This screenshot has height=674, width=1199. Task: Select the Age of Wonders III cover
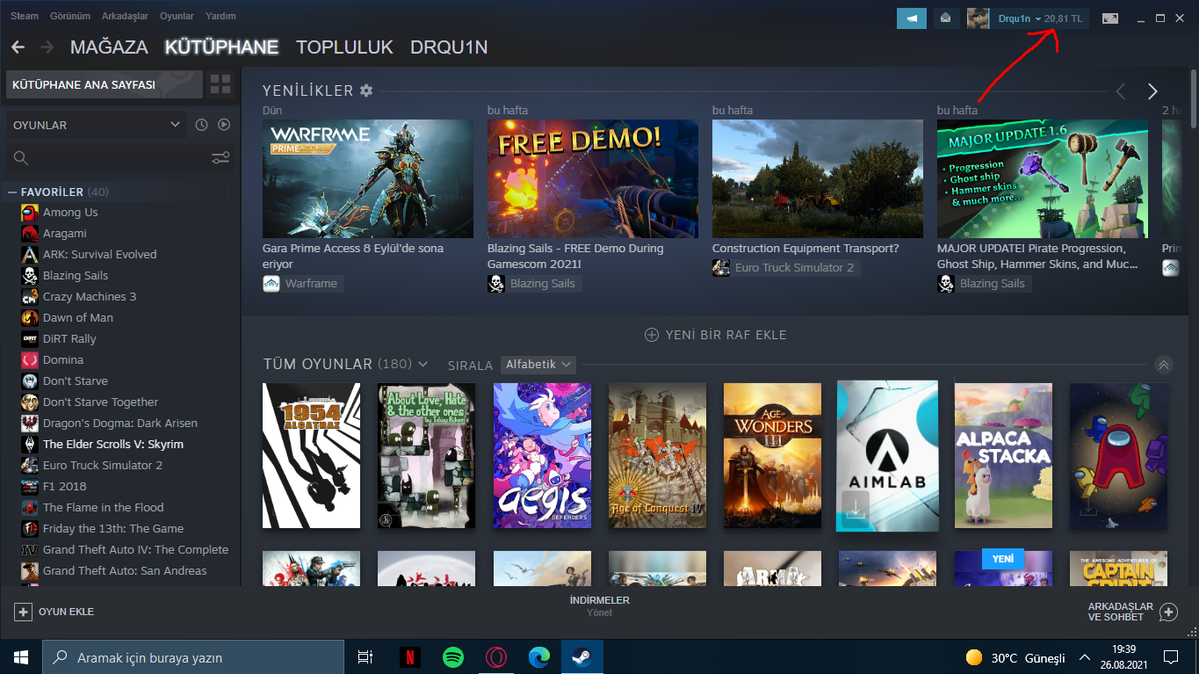pyautogui.click(x=772, y=455)
